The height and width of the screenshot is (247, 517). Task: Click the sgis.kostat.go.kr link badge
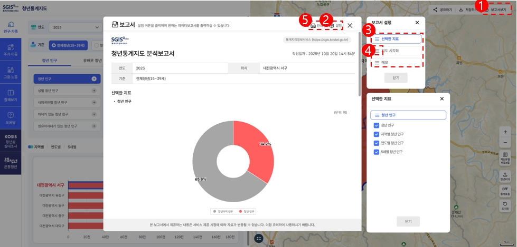[317, 40]
